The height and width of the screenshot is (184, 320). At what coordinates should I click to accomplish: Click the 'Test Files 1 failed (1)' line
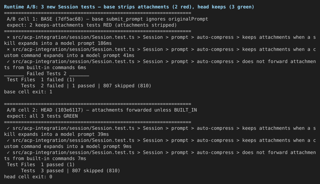click(41, 80)
